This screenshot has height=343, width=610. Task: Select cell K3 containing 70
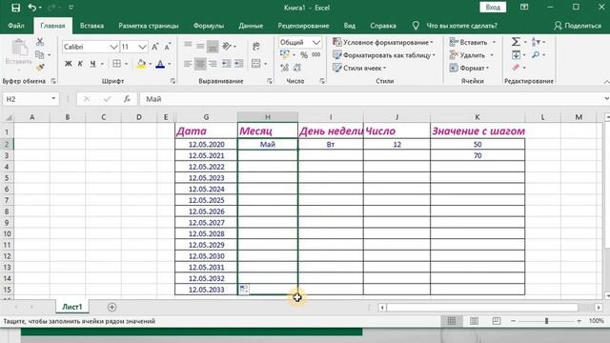point(478,155)
